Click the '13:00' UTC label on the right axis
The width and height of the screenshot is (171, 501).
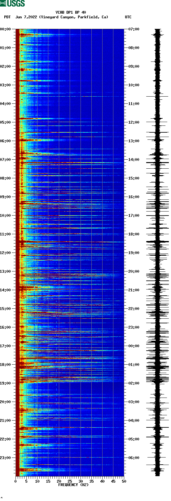click(134, 141)
